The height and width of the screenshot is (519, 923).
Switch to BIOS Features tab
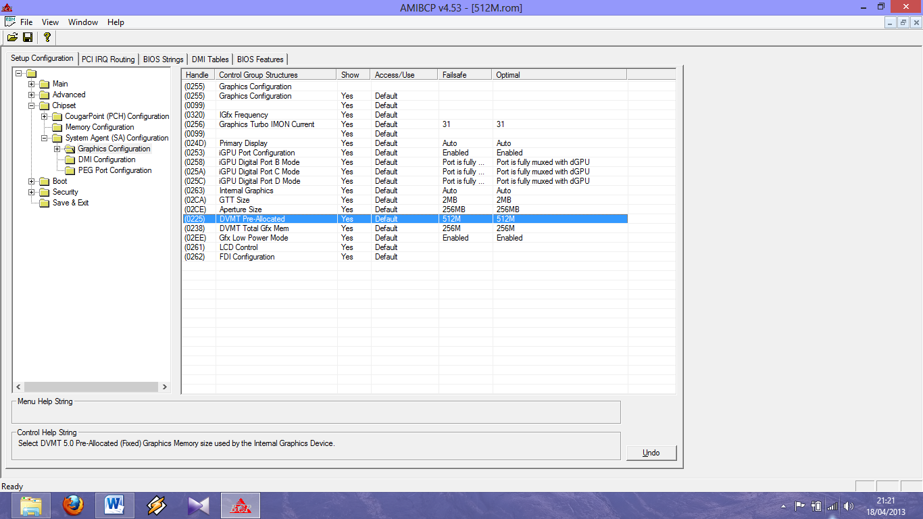pos(260,59)
